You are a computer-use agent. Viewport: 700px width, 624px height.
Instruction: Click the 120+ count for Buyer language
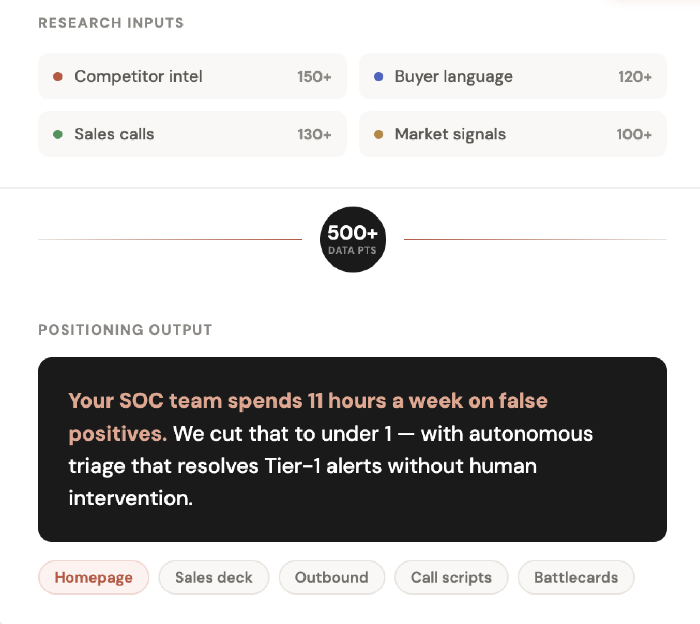tap(634, 76)
